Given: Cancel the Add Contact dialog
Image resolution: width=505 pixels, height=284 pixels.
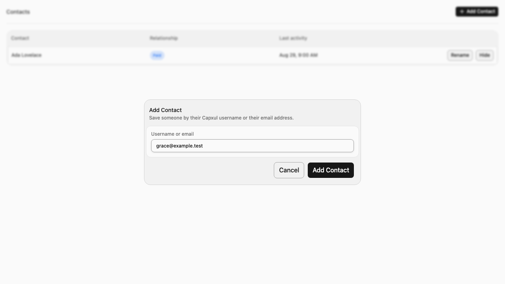Looking at the screenshot, I should pyautogui.click(x=289, y=170).
